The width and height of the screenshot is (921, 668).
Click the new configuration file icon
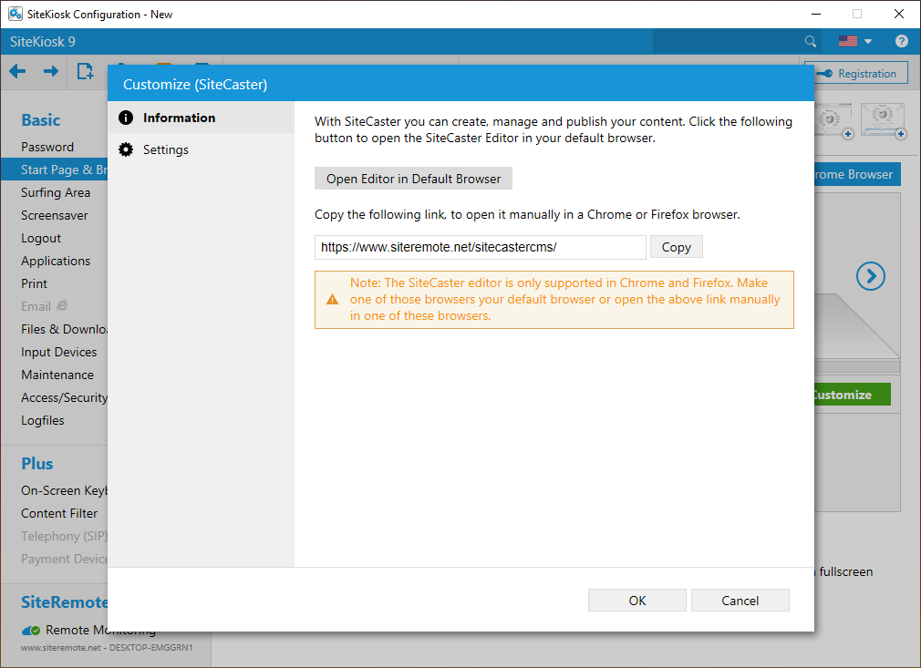tap(85, 72)
